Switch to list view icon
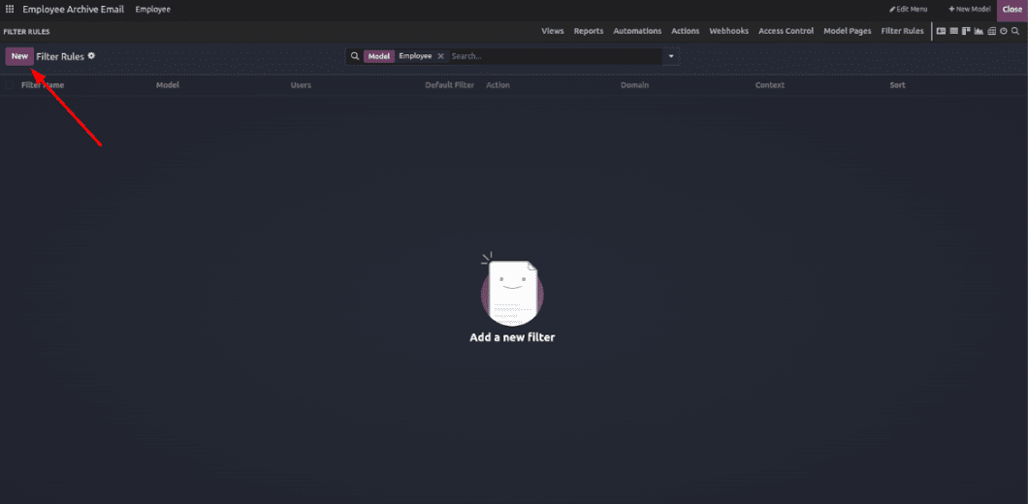Screen dimensions: 1028x504 pyautogui.click(x=954, y=31)
